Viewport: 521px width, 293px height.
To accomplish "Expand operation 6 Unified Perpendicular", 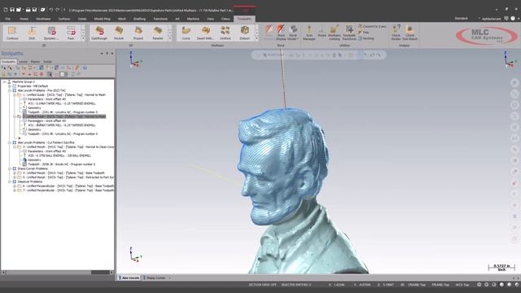I will (x=15, y=186).
